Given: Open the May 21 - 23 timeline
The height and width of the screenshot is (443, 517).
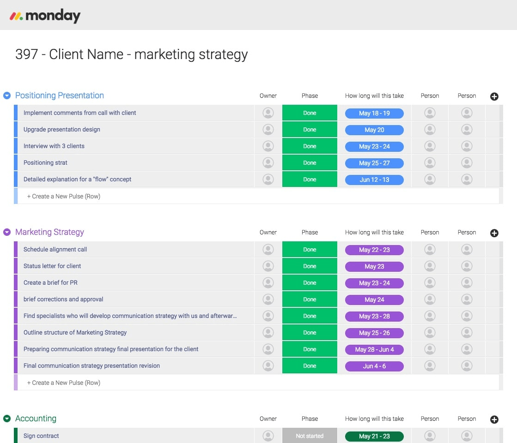Looking at the screenshot, I should pyautogui.click(x=374, y=437).
